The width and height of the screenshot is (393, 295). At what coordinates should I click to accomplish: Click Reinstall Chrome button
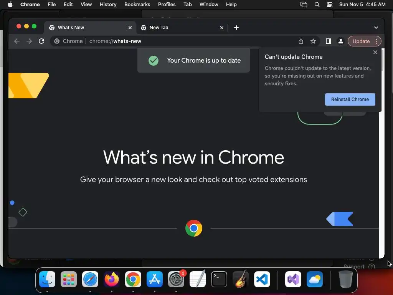click(350, 99)
